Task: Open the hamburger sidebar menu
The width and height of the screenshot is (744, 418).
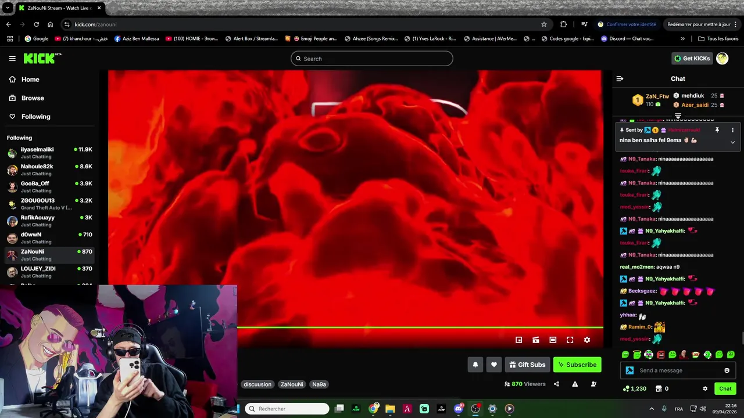Action: pyautogui.click(x=12, y=59)
